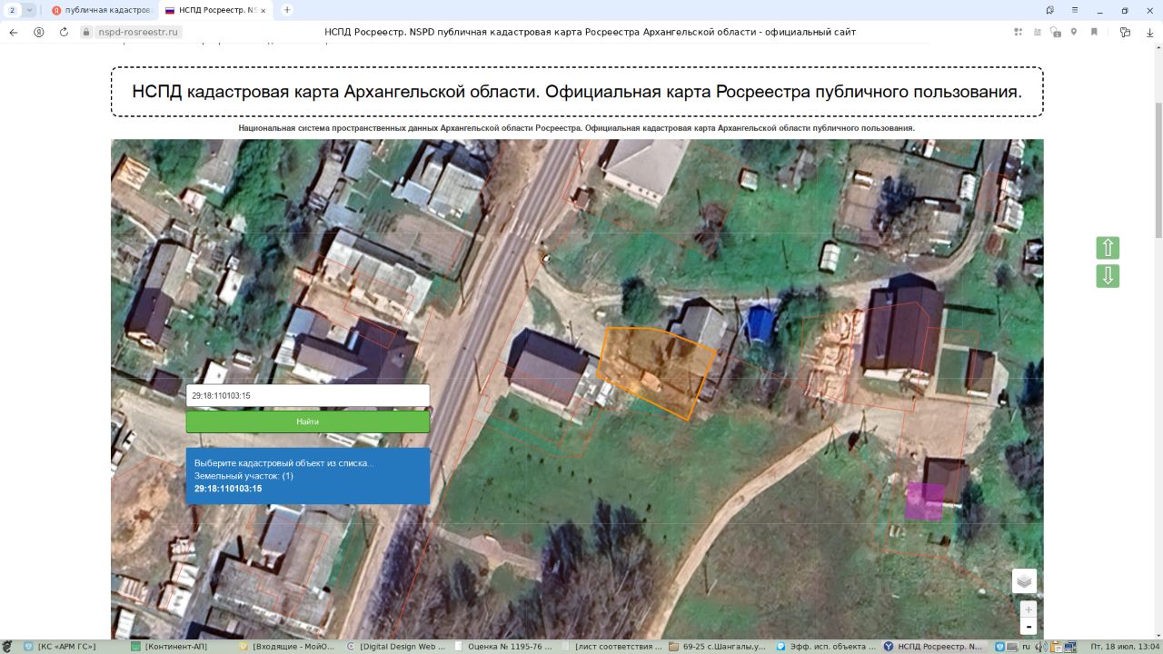
Task: Click the green up arrow button
Action: tap(1108, 248)
